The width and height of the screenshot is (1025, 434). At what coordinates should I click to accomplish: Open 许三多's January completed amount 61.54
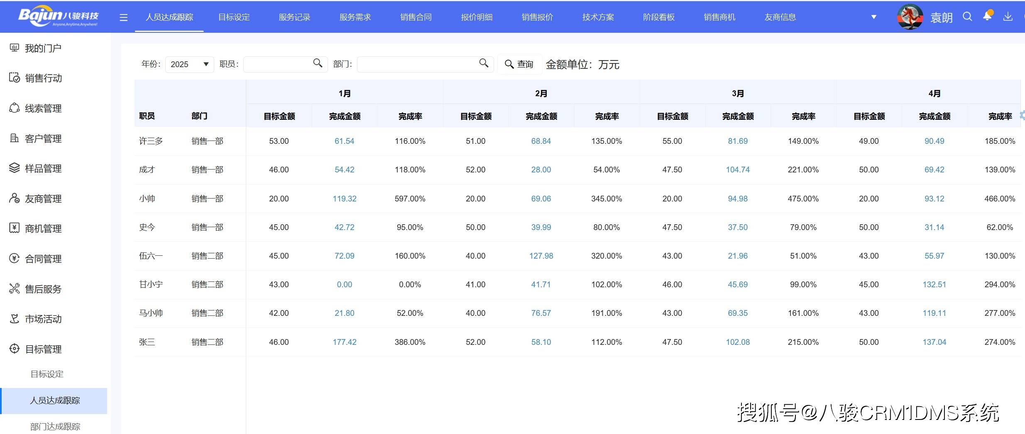(344, 141)
